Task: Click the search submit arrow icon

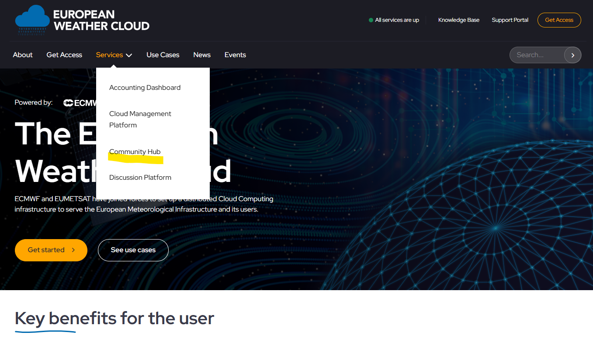Action: [x=572, y=55]
